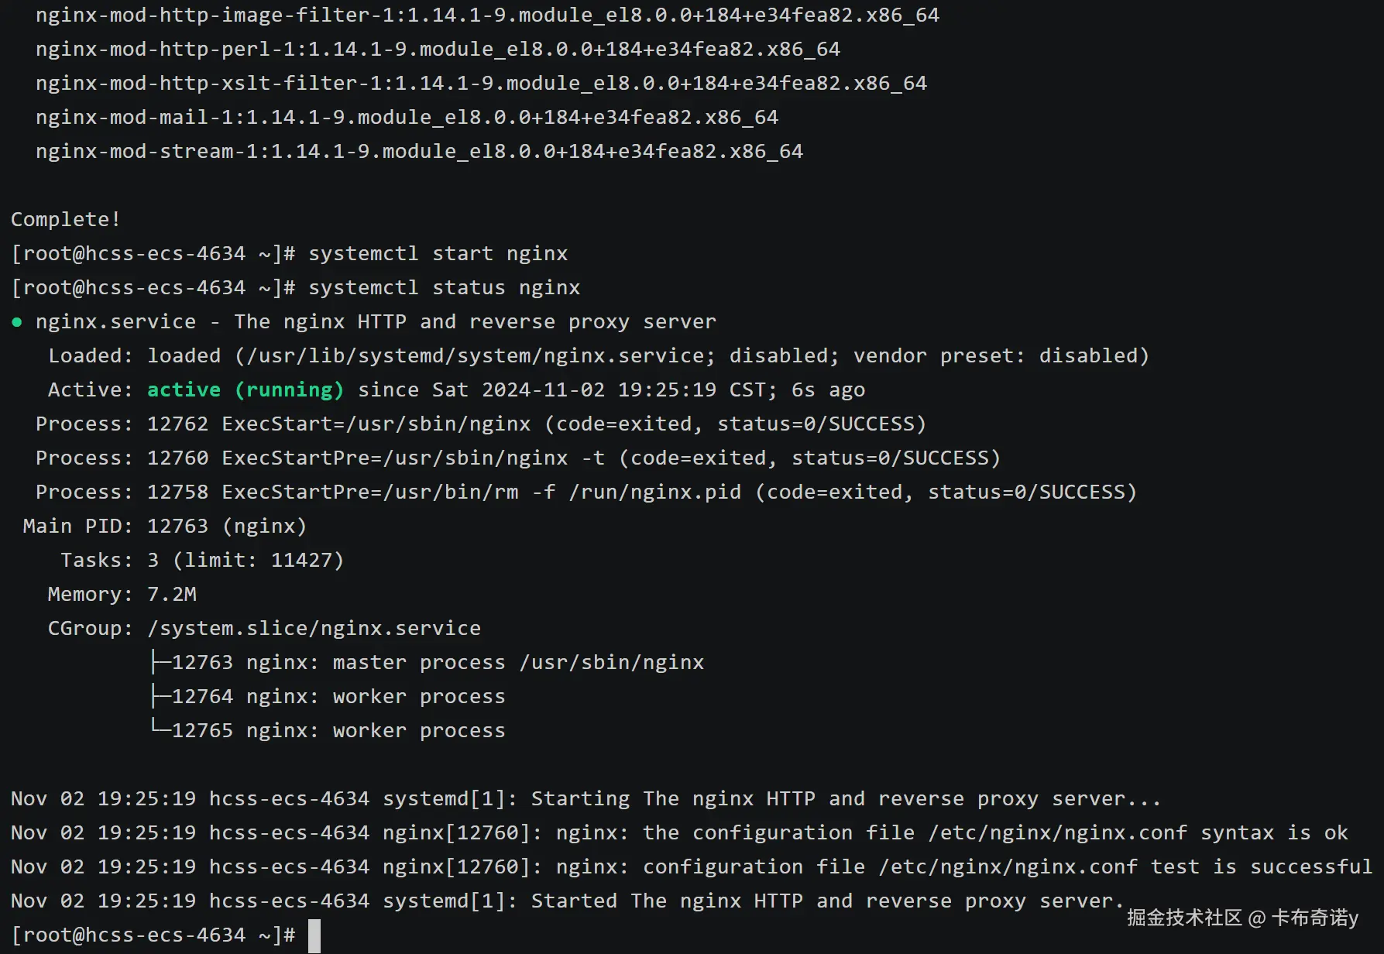Click 'systemctl status nginx' command text

tap(444, 287)
